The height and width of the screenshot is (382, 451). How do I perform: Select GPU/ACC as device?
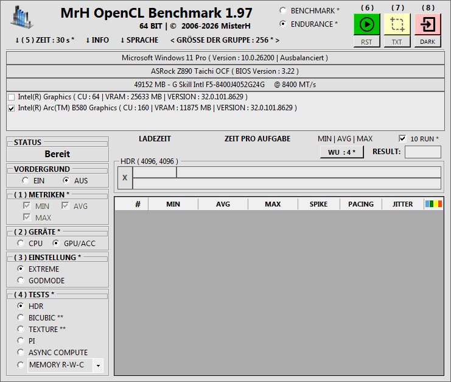[56, 243]
